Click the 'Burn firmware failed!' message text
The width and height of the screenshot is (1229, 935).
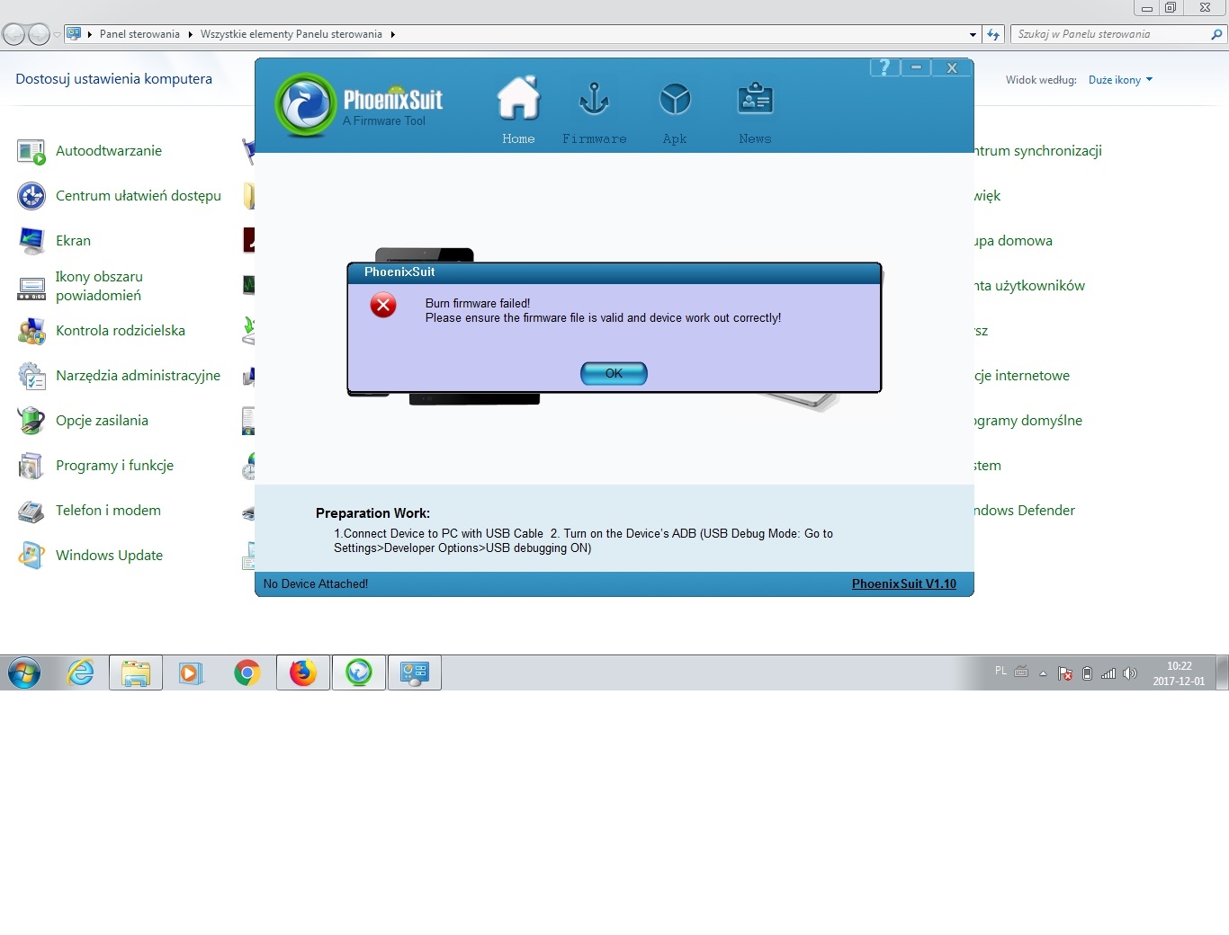(478, 304)
